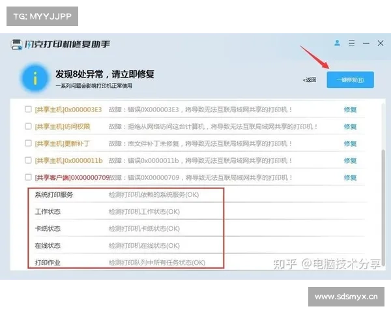391x313 pixels.
Task: Minimize the printer repair assistant window
Action: point(366,44)
